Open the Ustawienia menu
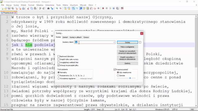Viewport: 198px width, 111px height. pos(49,5)
